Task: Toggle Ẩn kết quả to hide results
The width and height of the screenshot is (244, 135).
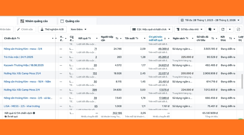Action: (x=11, y=117)
